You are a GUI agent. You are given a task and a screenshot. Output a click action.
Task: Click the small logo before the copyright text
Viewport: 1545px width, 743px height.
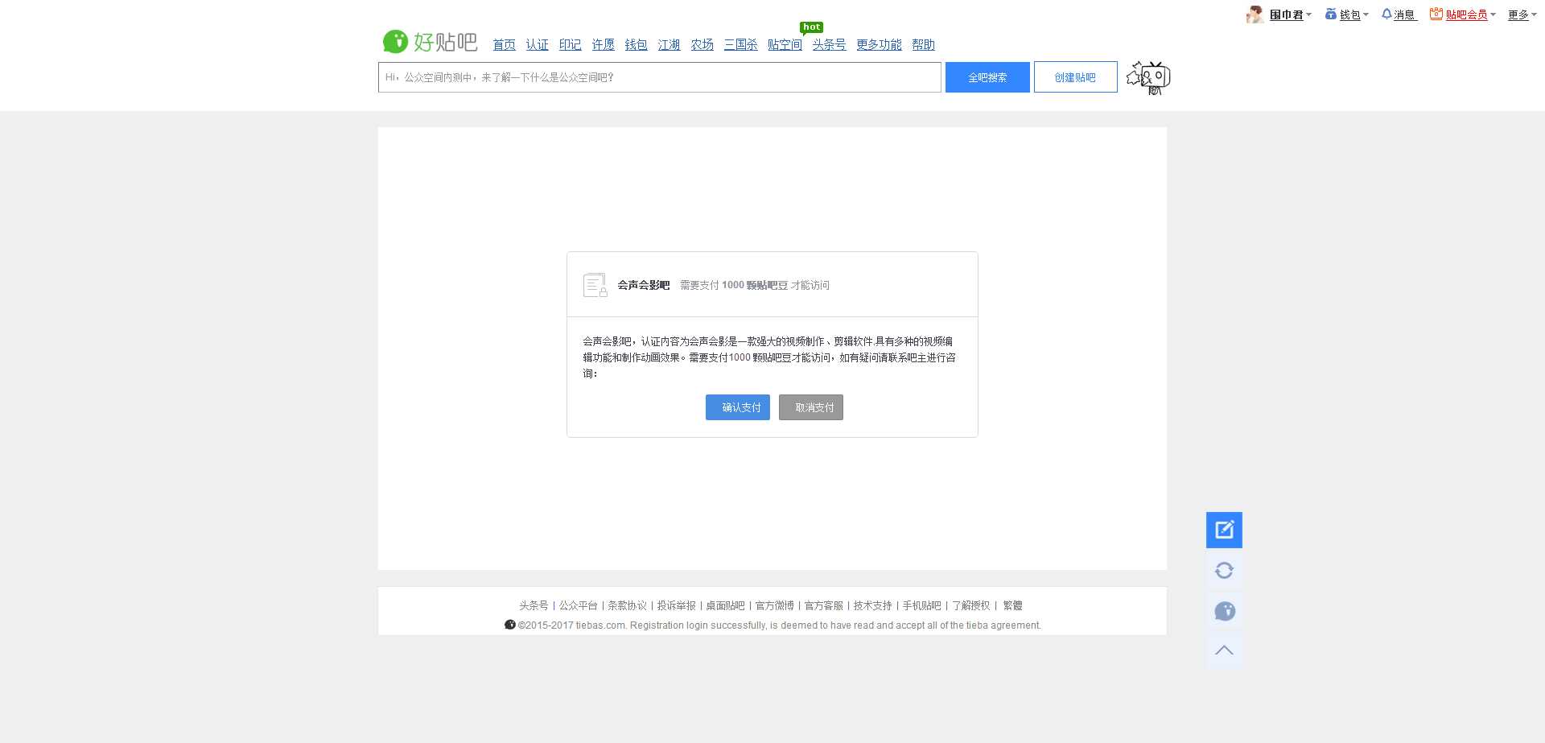tap(509, 625)
